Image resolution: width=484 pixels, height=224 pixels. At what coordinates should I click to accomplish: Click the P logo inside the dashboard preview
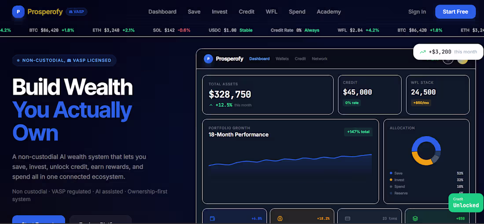tap(209, 59)
